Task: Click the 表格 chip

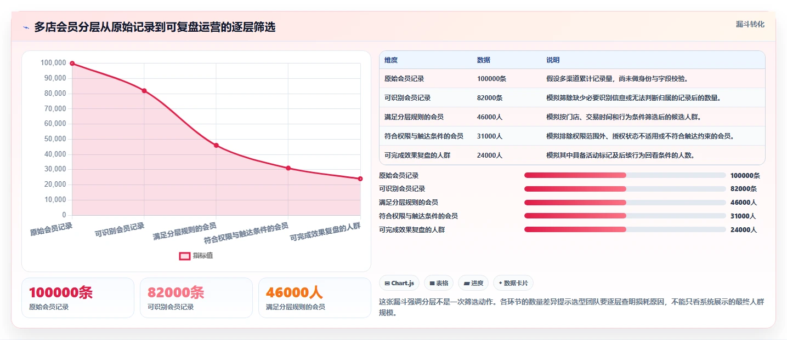Action: pos(438,283)
